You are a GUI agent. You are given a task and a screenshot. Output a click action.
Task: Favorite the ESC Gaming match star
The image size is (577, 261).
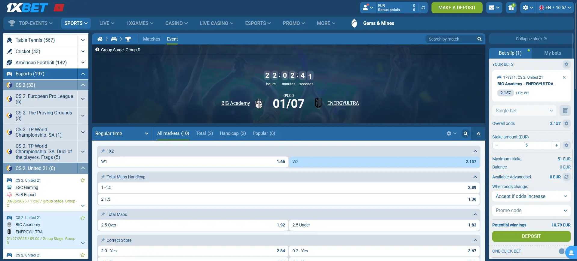tap(83, 180)
